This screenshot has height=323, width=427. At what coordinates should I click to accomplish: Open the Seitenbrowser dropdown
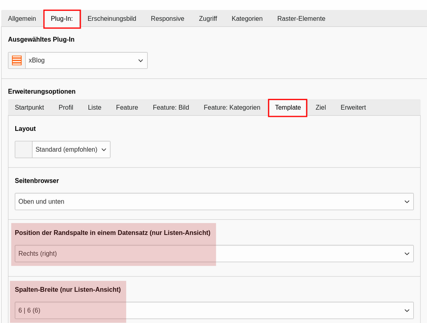[x=214, y=202]
